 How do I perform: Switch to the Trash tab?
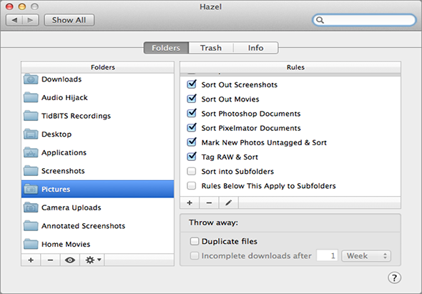[211, 48]
